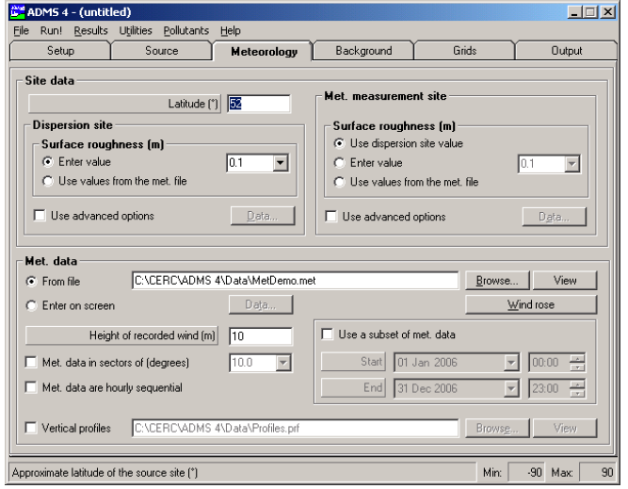Maximize the ADMS 4 window
The height and width of the screenshot is (489, 628).
590,12
